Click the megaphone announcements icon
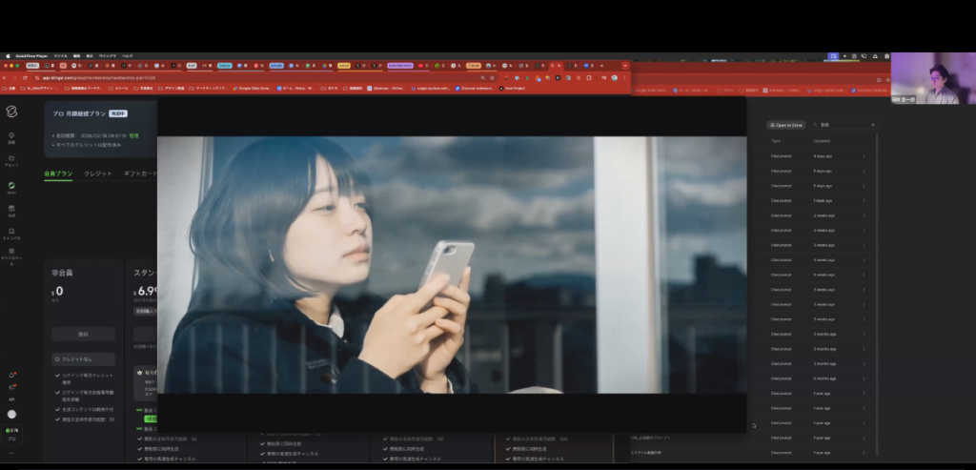 (x=11, y=388)
